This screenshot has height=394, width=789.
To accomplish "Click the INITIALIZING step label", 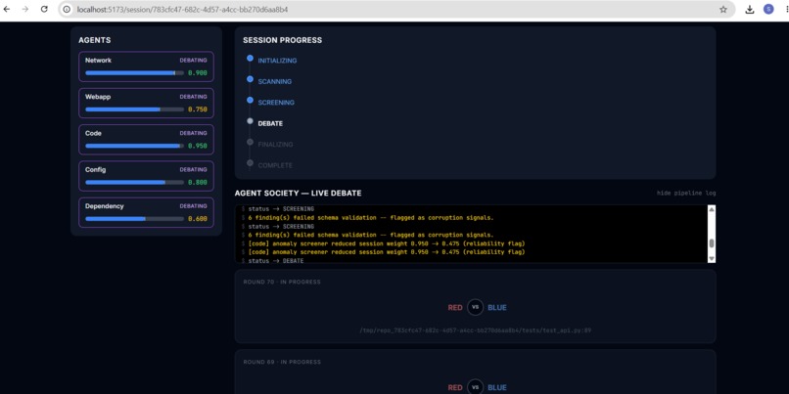I will point(277,61).
